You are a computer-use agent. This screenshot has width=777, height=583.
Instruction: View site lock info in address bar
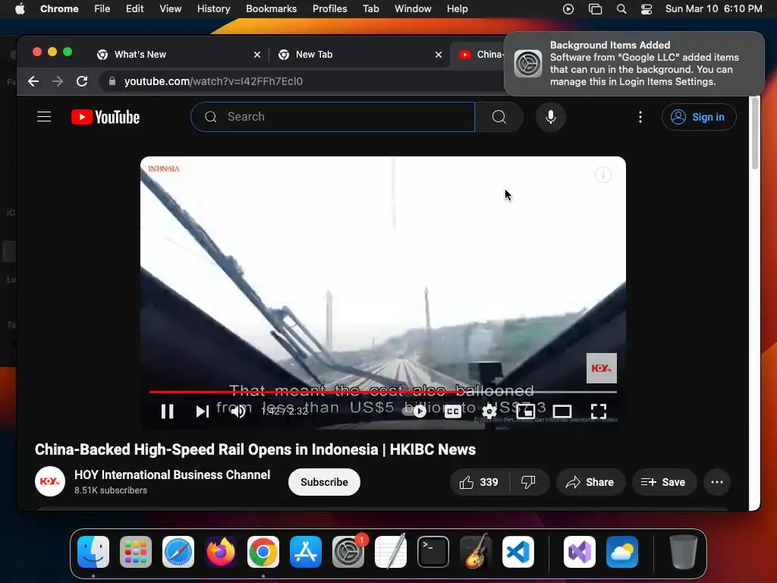point(112,81)
